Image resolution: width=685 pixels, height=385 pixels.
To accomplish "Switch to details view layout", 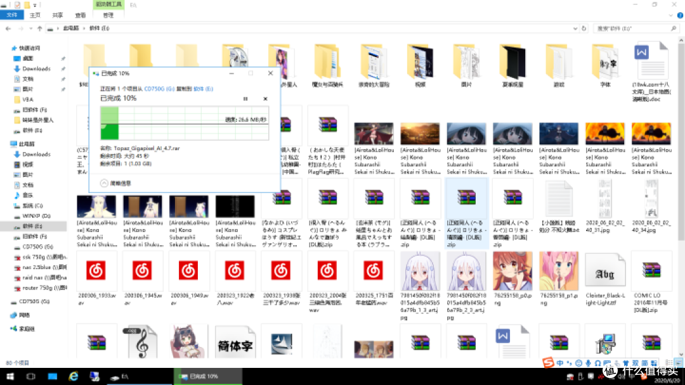I will point(669,363).
